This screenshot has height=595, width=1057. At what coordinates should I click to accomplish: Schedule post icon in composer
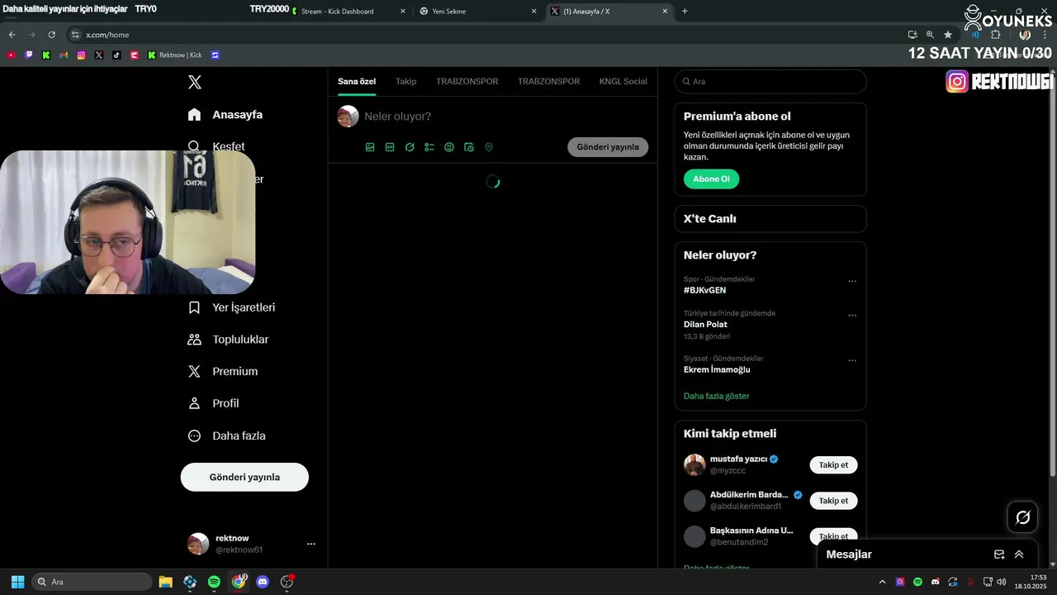pyautogui.click(x=469, y=147)
